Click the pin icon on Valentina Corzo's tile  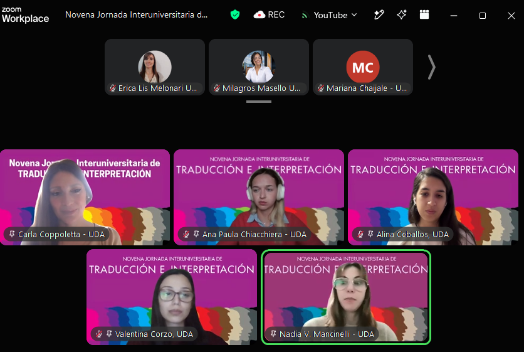(109, 334)
